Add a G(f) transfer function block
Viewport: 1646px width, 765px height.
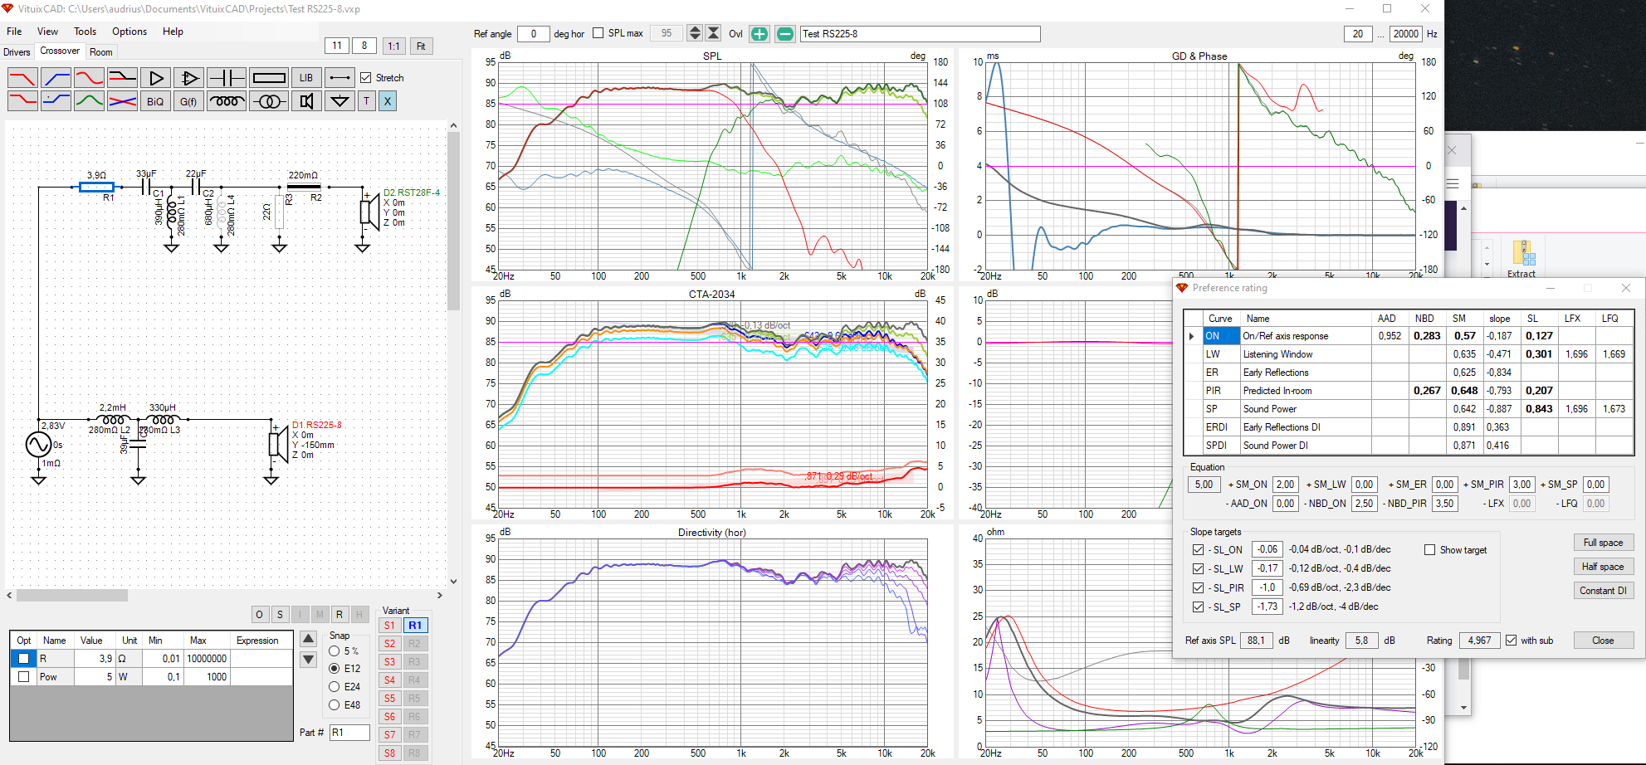coord(188,101)
